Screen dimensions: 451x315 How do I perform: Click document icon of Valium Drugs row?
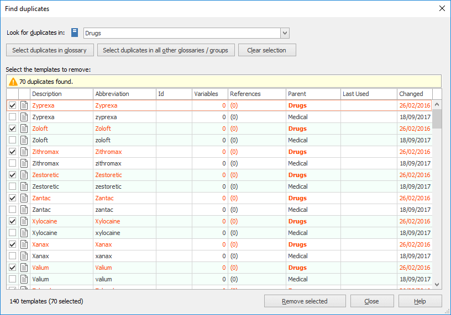pos(24,268)
